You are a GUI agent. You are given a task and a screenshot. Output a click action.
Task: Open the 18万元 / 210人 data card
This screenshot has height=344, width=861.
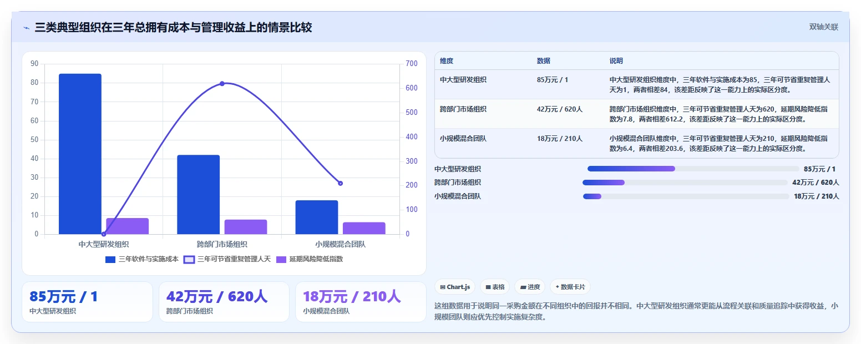click(361, 302)
